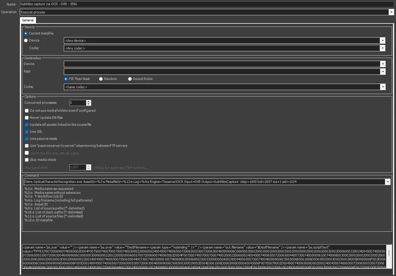The height and width of the screenshot is (276, 396).
Task: Disable the Use SSL checkbox
Action: [27, 132]
